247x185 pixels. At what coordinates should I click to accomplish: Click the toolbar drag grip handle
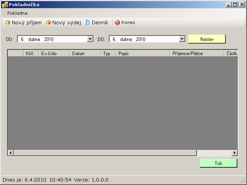[x=2, y=22]
